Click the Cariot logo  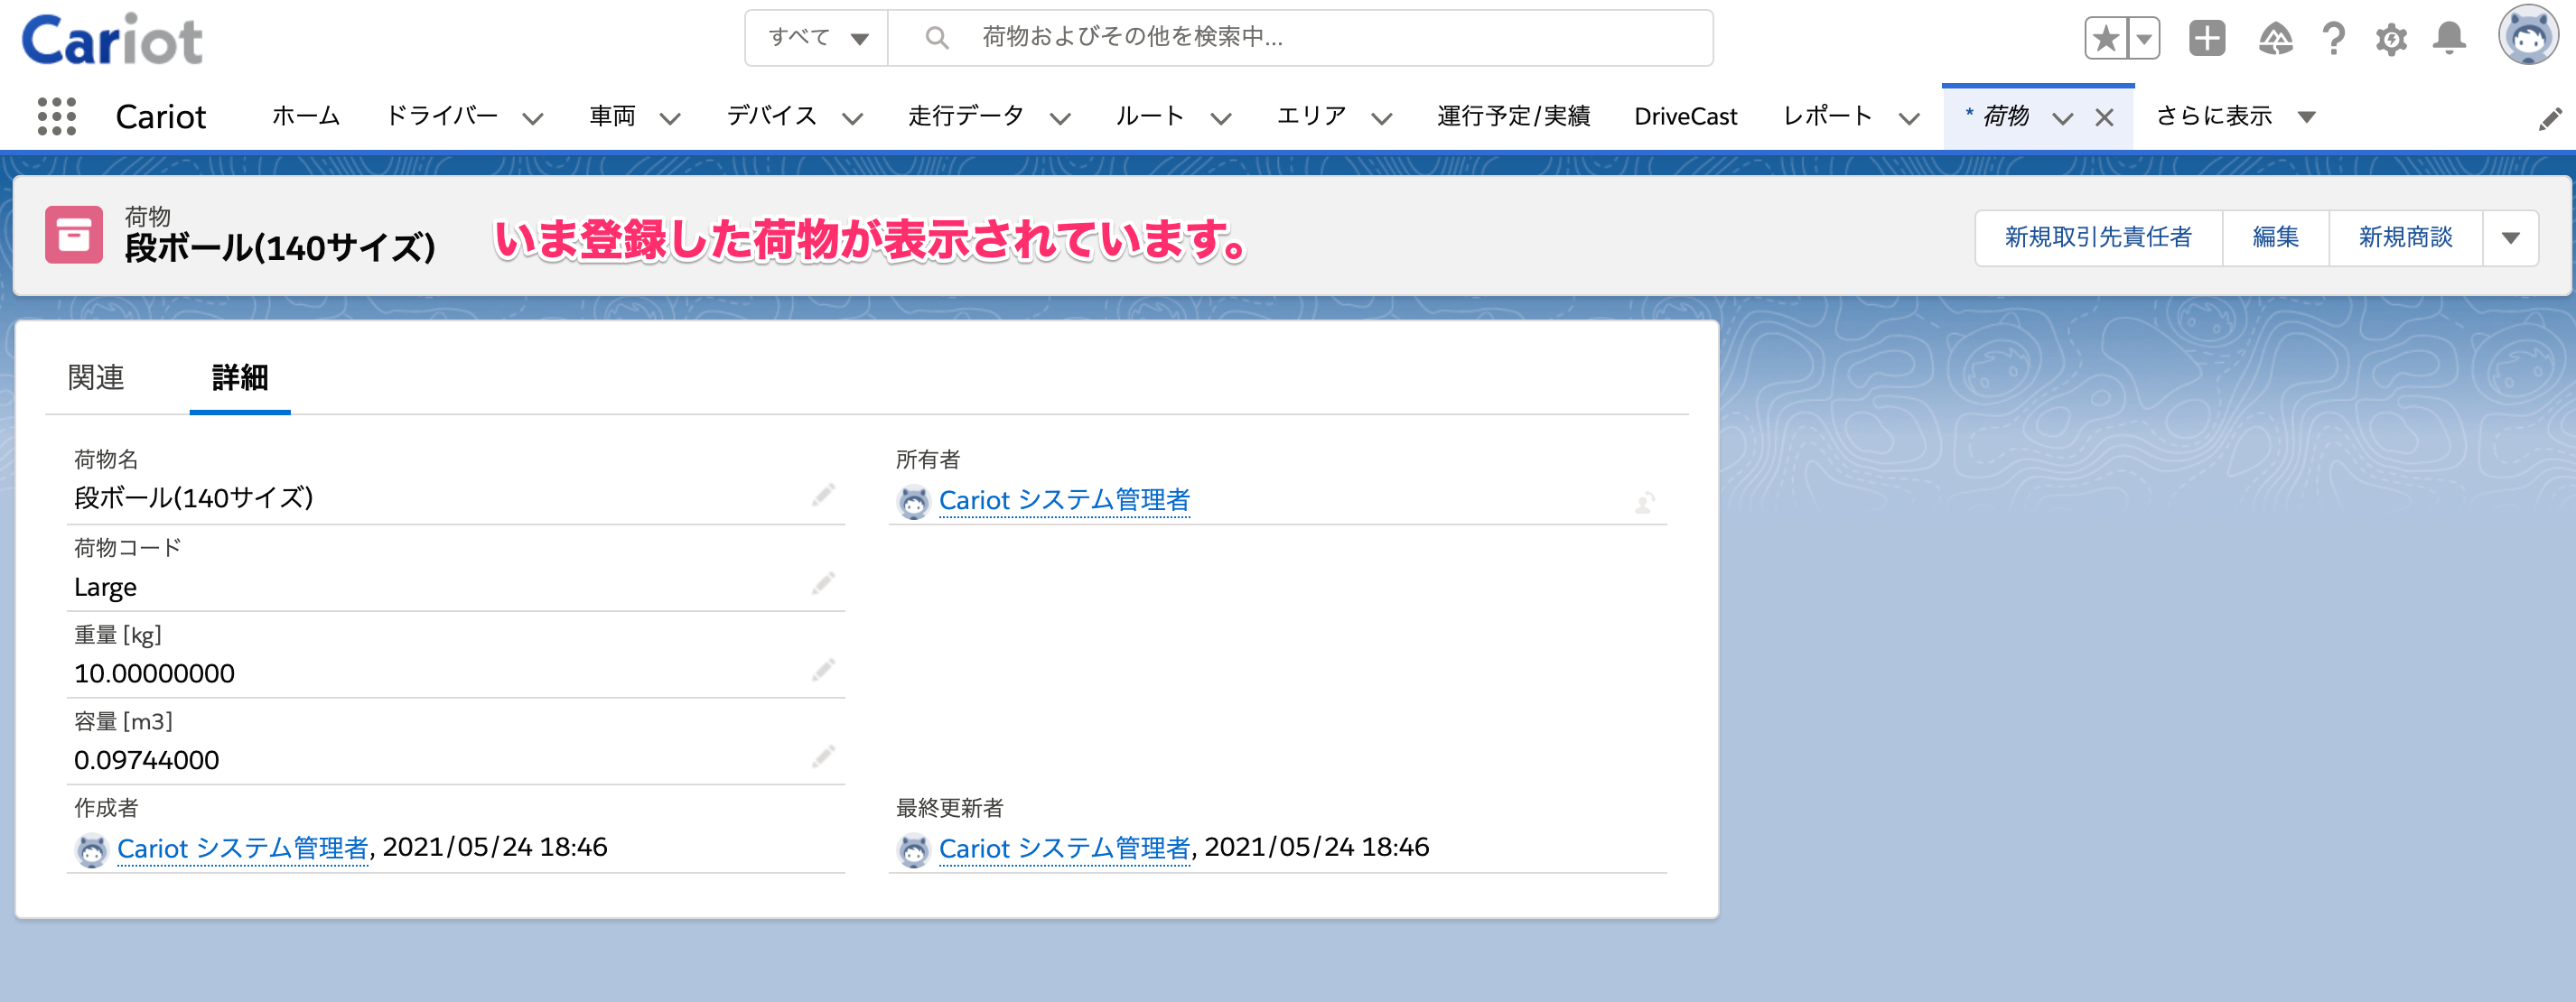112,40
